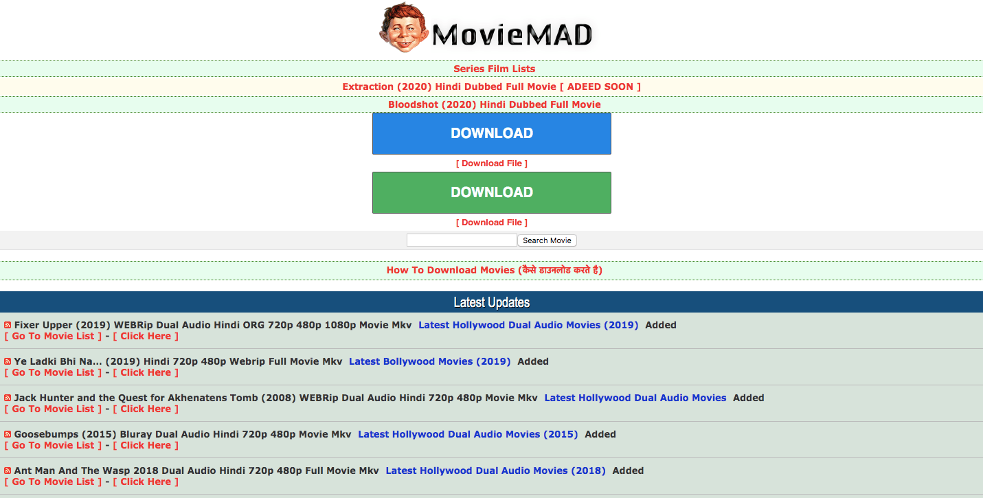
Task: Open Latest Bollywood Movies (2019) category
Action: pyautogui.click(x=429, y=361)
